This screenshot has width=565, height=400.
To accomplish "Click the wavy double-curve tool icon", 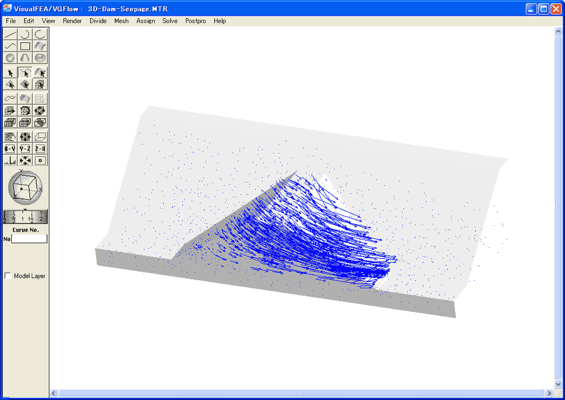I will [10, 98].
